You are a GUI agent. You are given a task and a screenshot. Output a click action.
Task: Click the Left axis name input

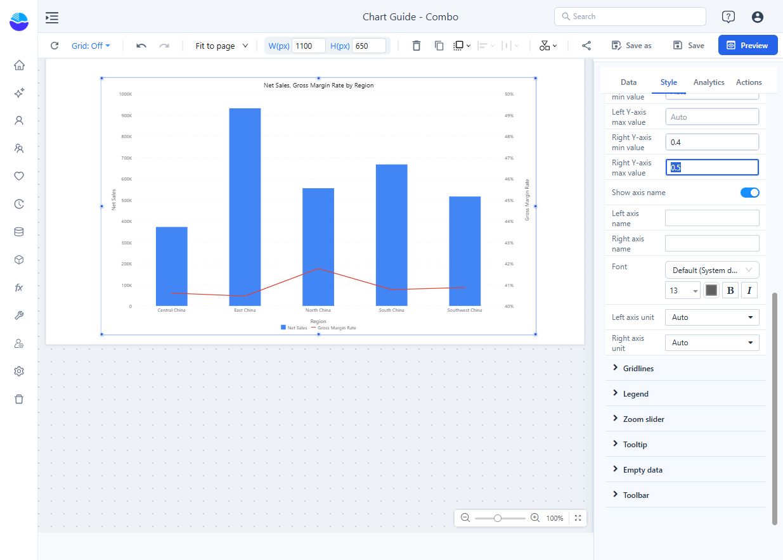(x=712, y=218)
